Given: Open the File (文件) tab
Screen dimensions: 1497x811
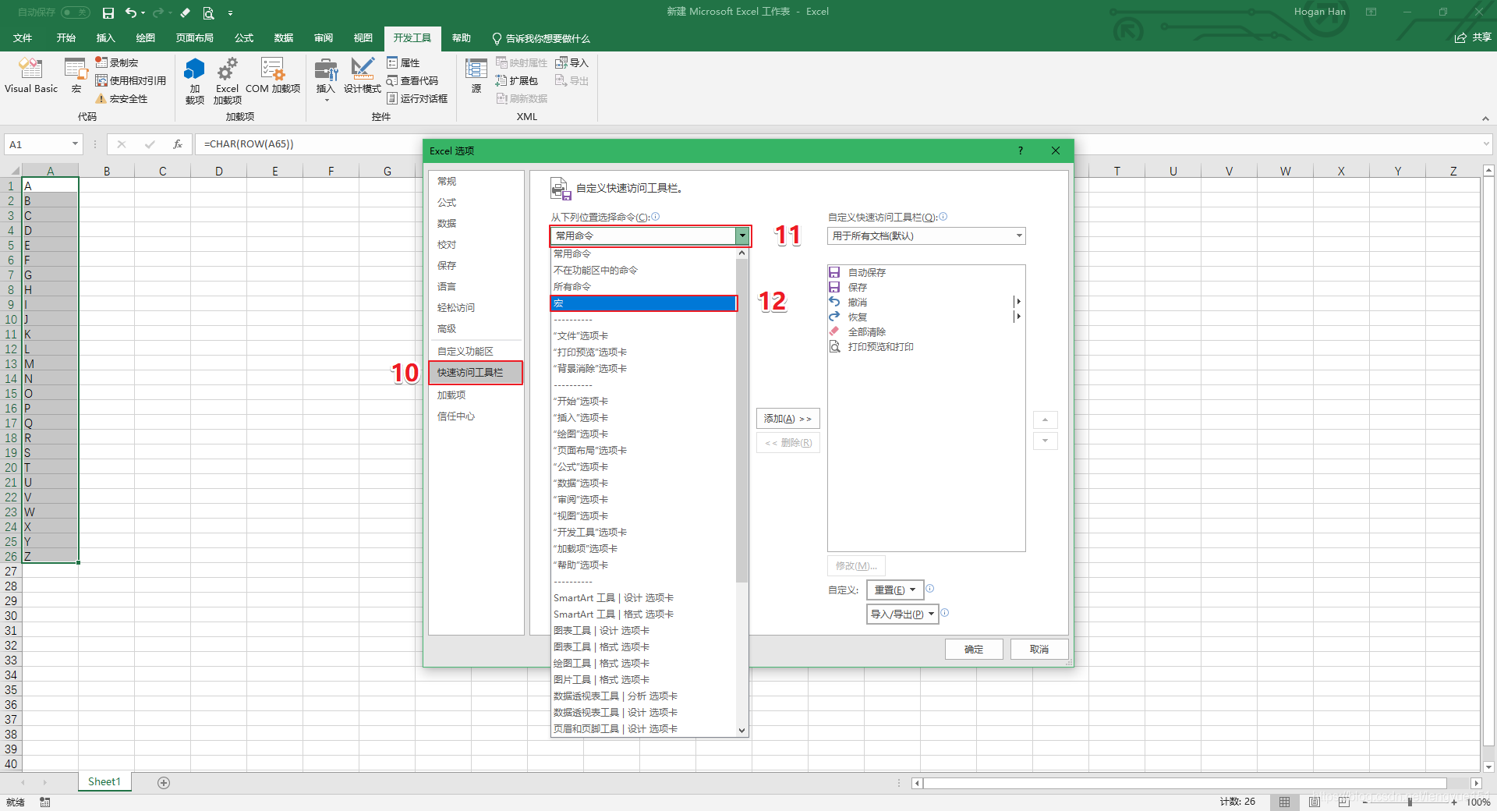Looking at the screenshot, I should [23, 38].
